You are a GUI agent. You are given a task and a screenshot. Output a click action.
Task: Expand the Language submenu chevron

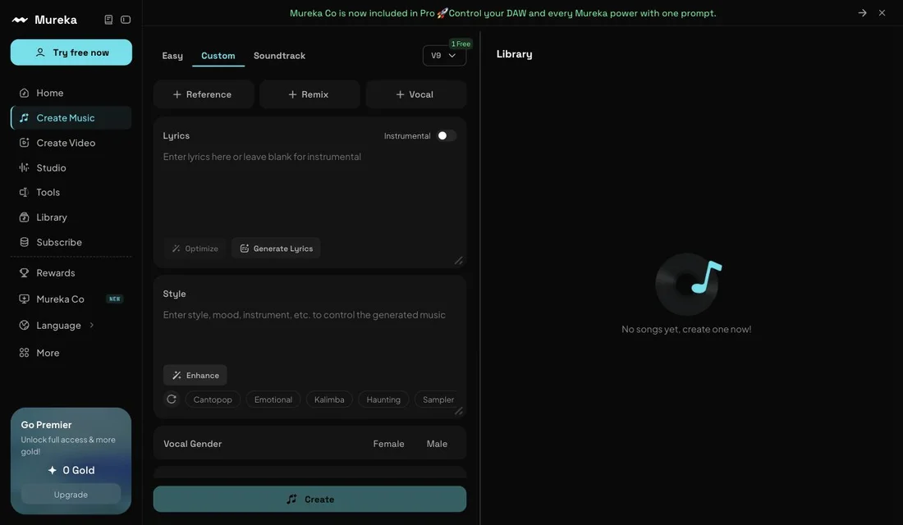92,325
